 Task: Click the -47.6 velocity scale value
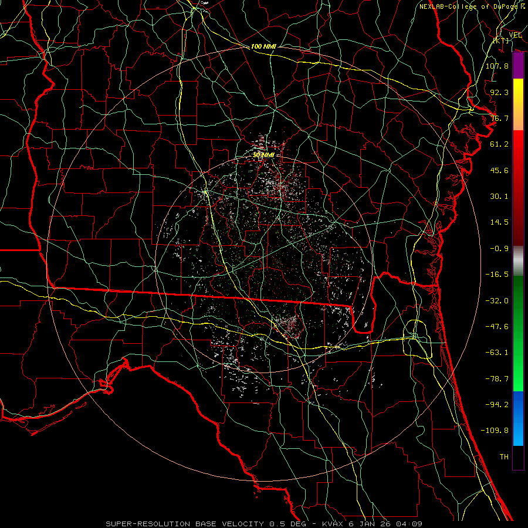pyautogui.click(x=497, y=327)
